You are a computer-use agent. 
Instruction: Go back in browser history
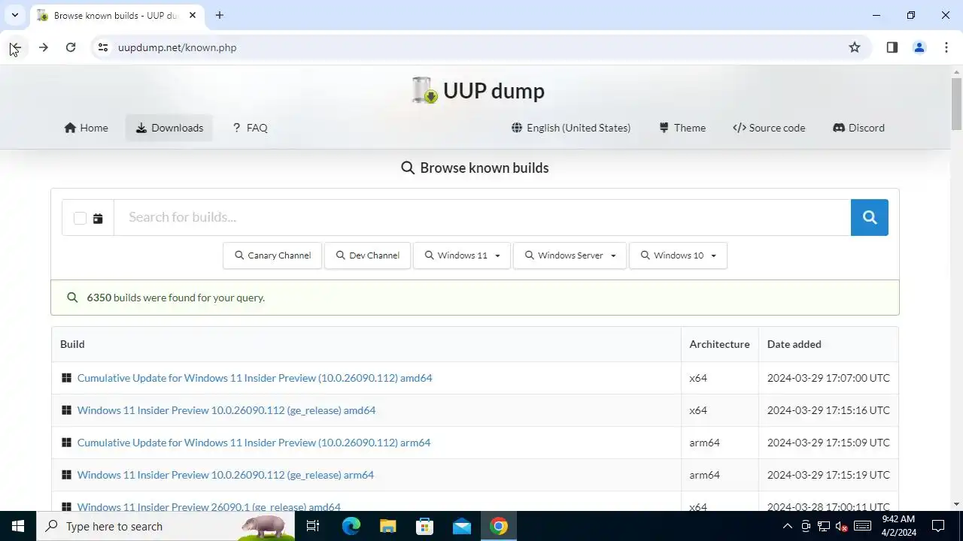tap(16, 47)
